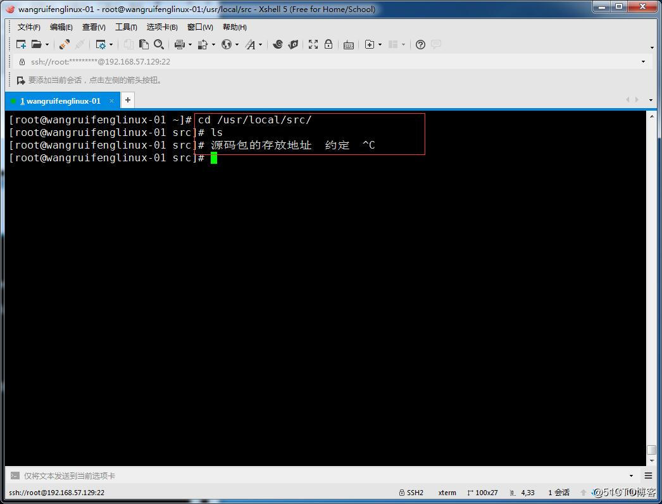Click the greyed Copy icon

(128, 44)
